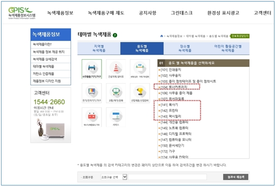Open the 공지사항 top menu
The width and height of the screenshot is (275, 186).
(x=148, y=13)
